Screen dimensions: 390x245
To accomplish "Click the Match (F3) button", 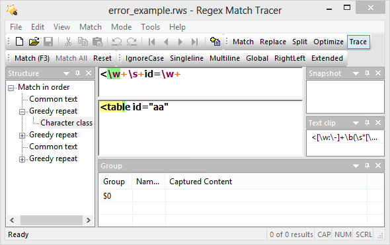I will coord(32,58).
